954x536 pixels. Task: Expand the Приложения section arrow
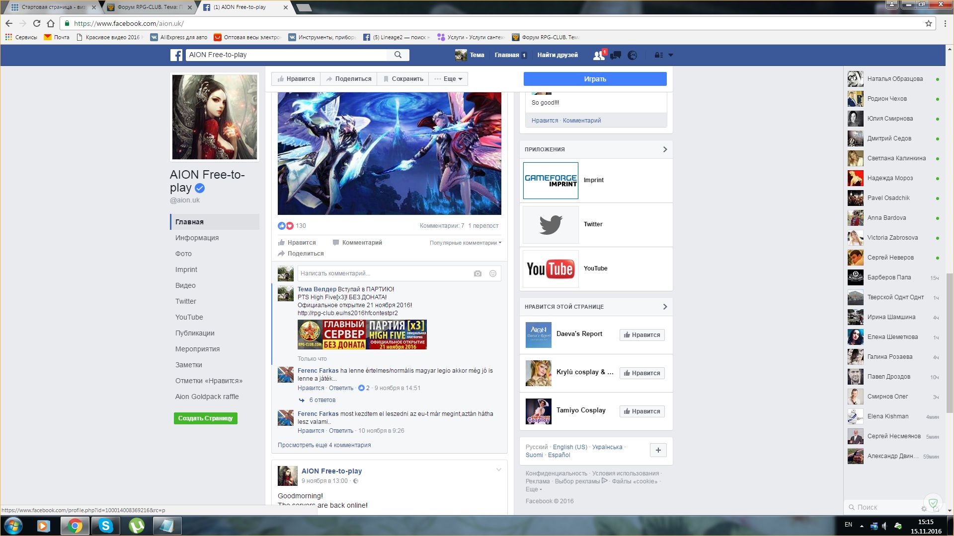tap(665, 149)
